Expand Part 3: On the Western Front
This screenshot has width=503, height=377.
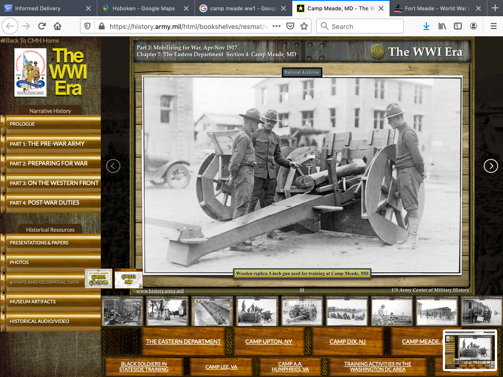point(54,183)
